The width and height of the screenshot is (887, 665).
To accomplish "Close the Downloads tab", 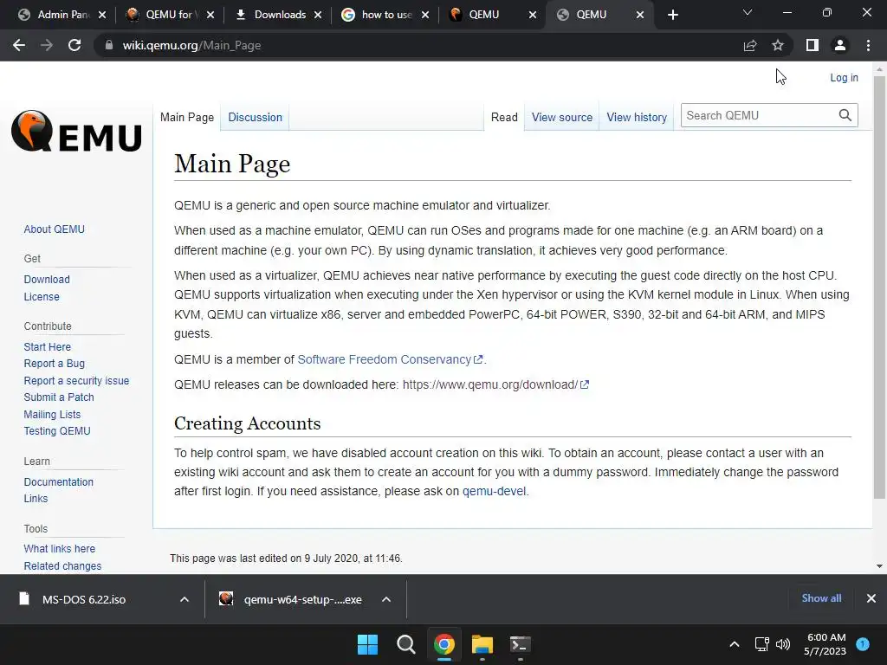I will click(318, 15).
